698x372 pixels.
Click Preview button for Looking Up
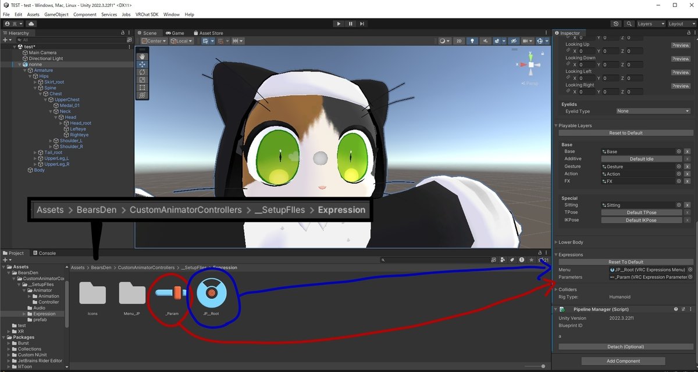(680, 45)
